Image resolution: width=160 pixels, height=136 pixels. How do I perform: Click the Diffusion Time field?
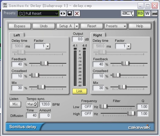[32, 115]
